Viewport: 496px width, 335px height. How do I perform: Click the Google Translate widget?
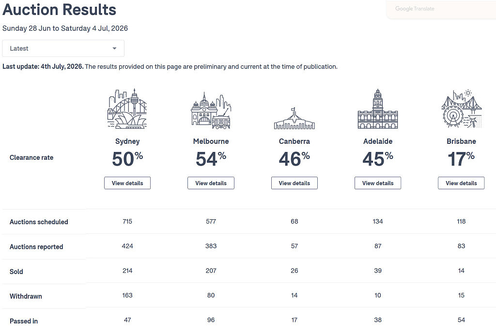click(441, 9)
